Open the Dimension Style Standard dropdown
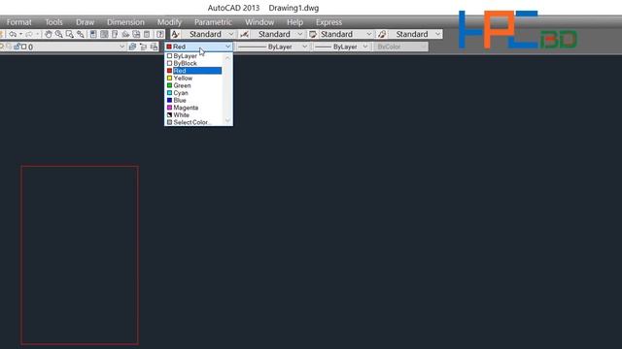Screen dimensions: 622x349 point(278,35)
